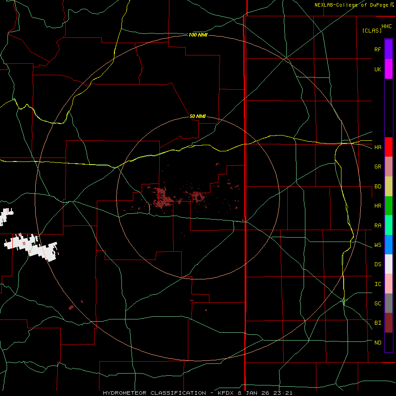Viewport: 396px width, 396px height.
Task: Click the UK magenta legend swatch
Action: [x=389, y=69]
